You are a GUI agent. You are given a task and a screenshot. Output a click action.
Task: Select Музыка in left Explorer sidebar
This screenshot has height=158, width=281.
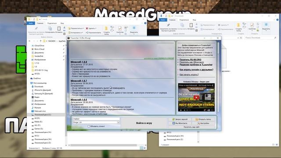tap(37, 108)
